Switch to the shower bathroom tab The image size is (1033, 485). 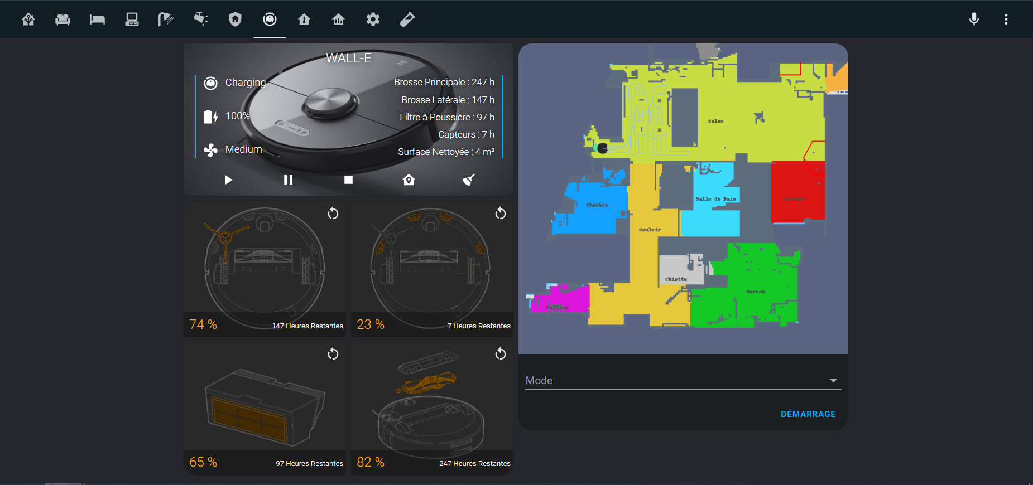[x=166, y=20]
